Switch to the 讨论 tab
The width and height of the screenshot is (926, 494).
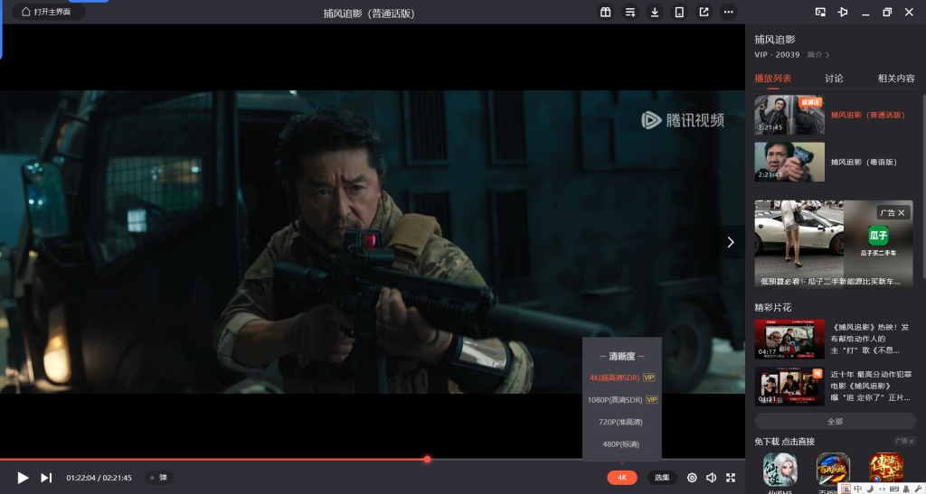[x=834, y=79]
